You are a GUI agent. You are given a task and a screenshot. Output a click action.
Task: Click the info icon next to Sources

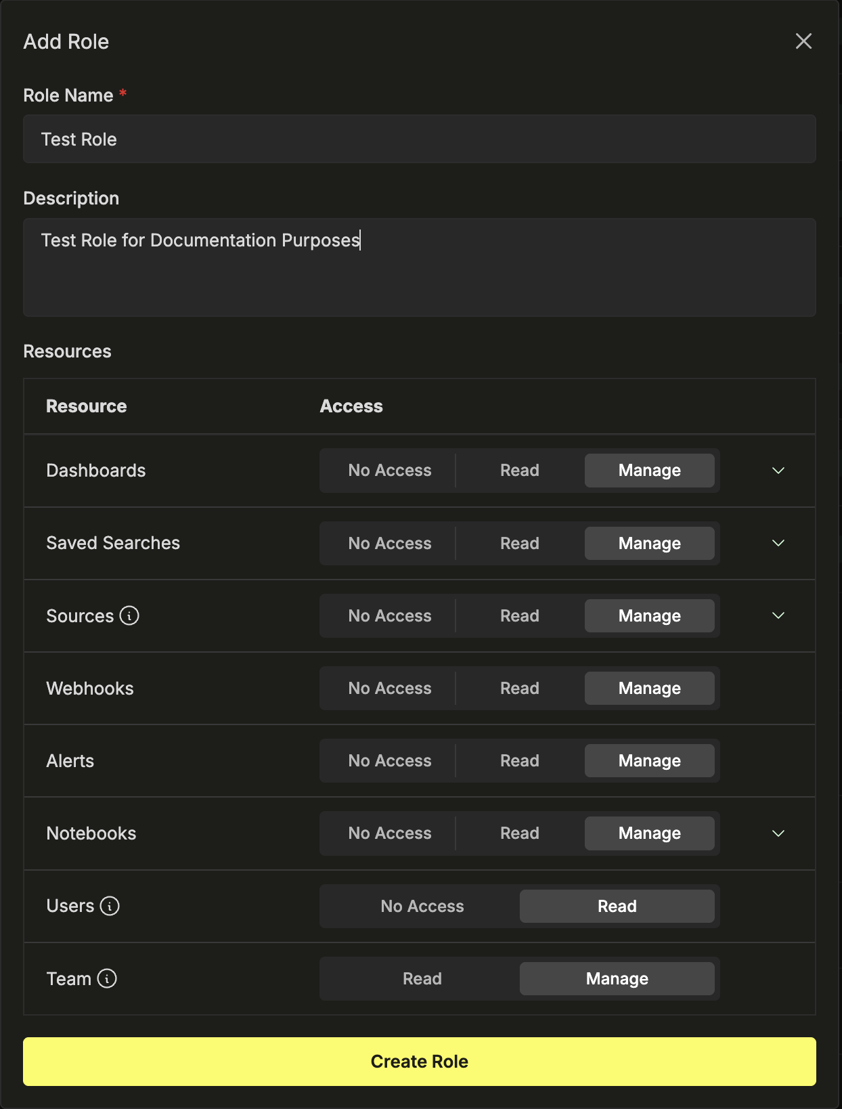pyautogui.click(x=129, y=615)
